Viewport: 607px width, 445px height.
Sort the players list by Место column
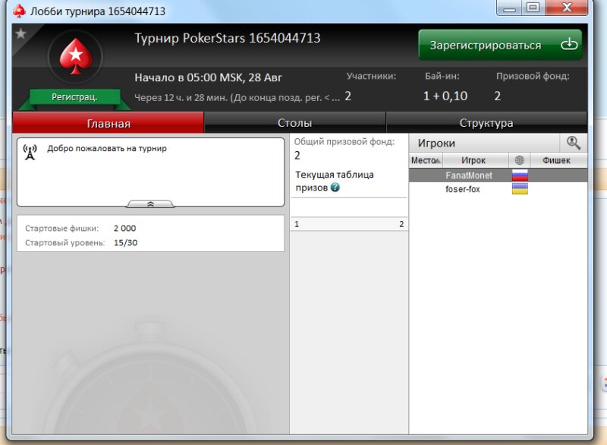pos(425,160)
